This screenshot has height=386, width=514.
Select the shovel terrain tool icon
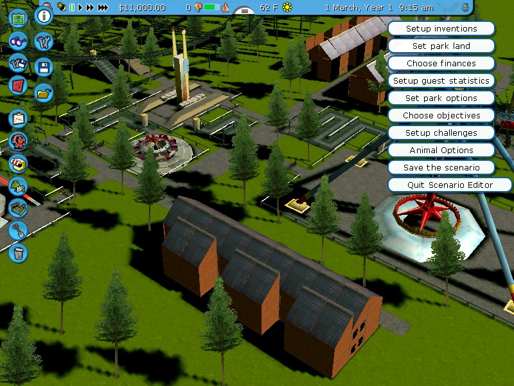18,231
